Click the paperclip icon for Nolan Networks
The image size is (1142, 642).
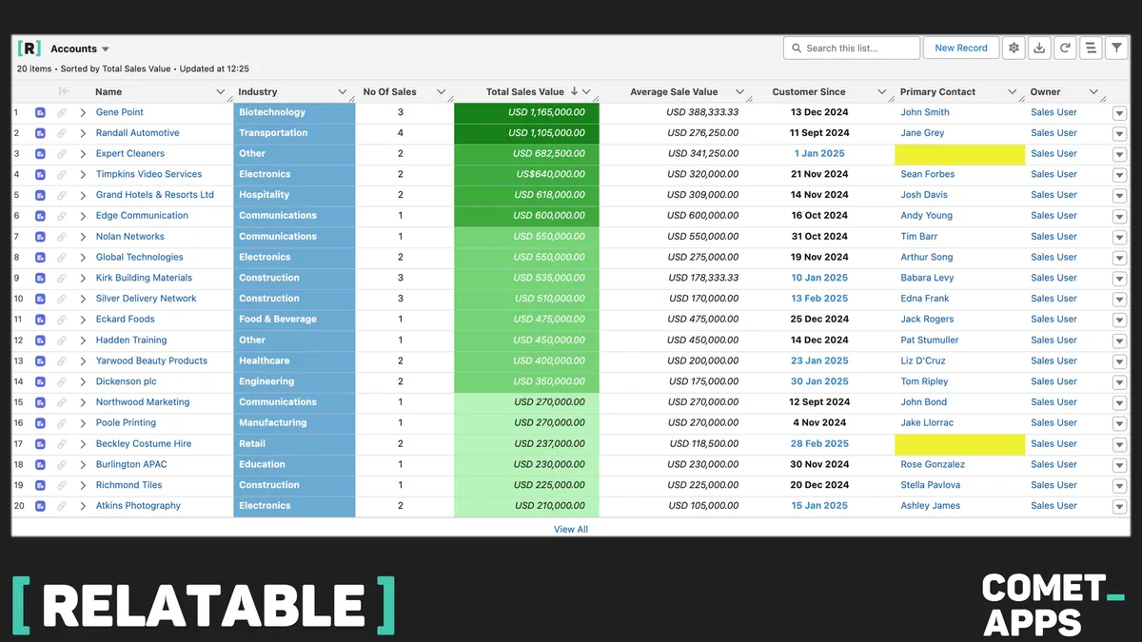pos(62,237)
